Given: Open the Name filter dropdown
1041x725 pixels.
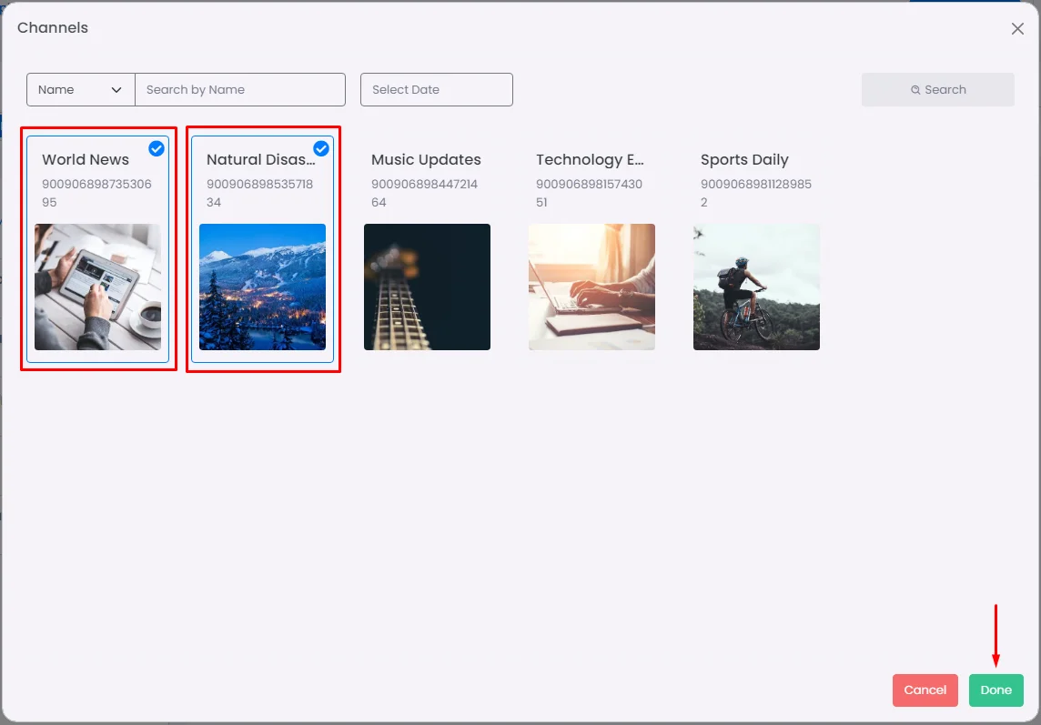Looking at the screenshot, I should click(80, 90).
